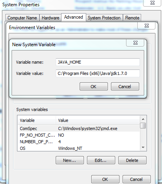Image resolution: width=162 pixels, height=184 pixels.
Task: Switch to the Computer Name tab
Action: click(x=22, y=18)
